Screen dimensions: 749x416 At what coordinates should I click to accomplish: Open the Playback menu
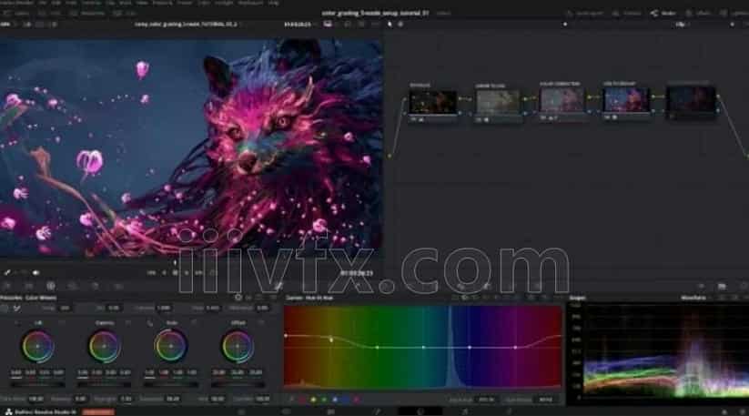(x=162, y=3)
